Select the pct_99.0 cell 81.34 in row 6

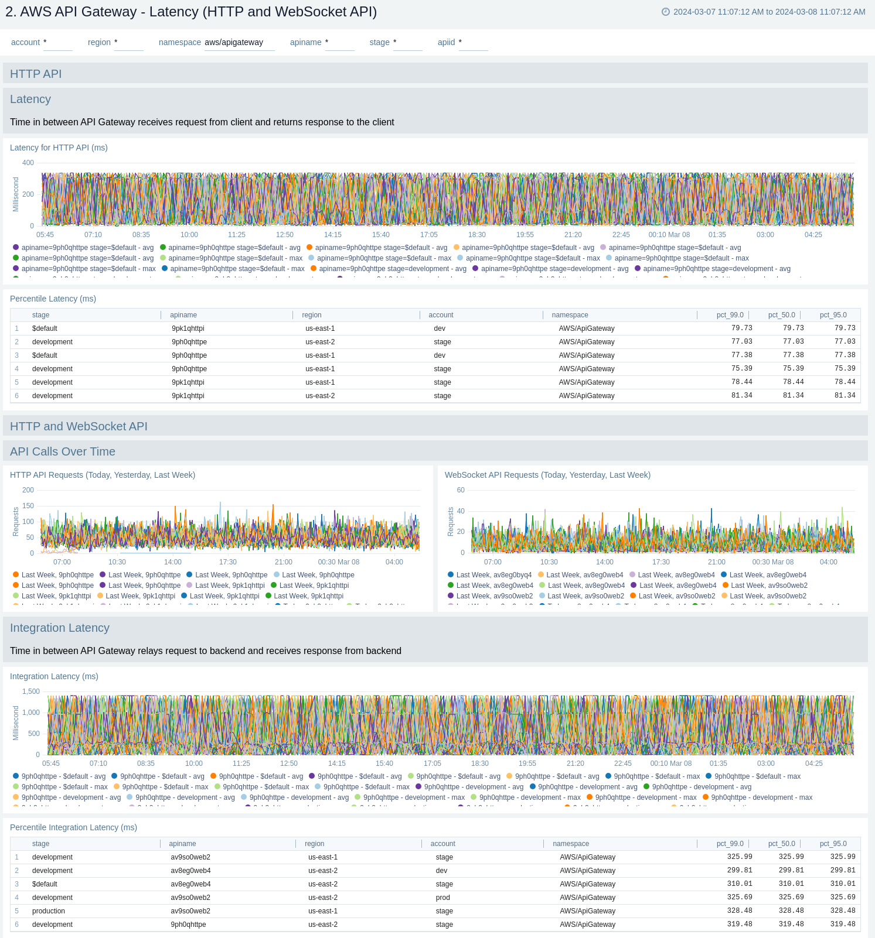click(741, 396)
